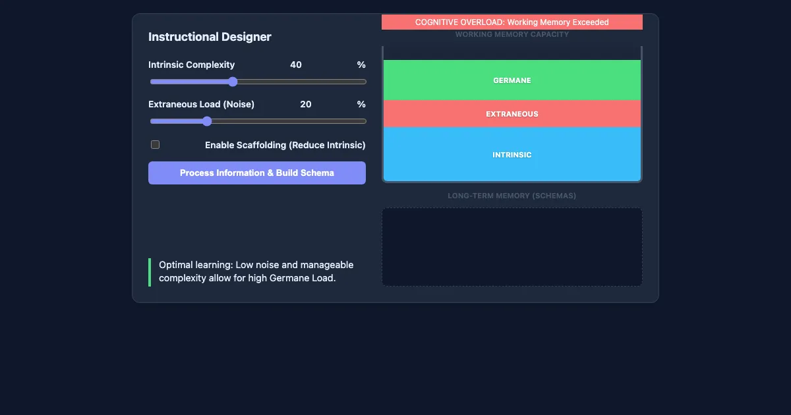Image resolution: width=791 pixels, height=415 pixels.
Task: Click the Intrinsic Complexity slider handle
Action: (x=233, y=82)
